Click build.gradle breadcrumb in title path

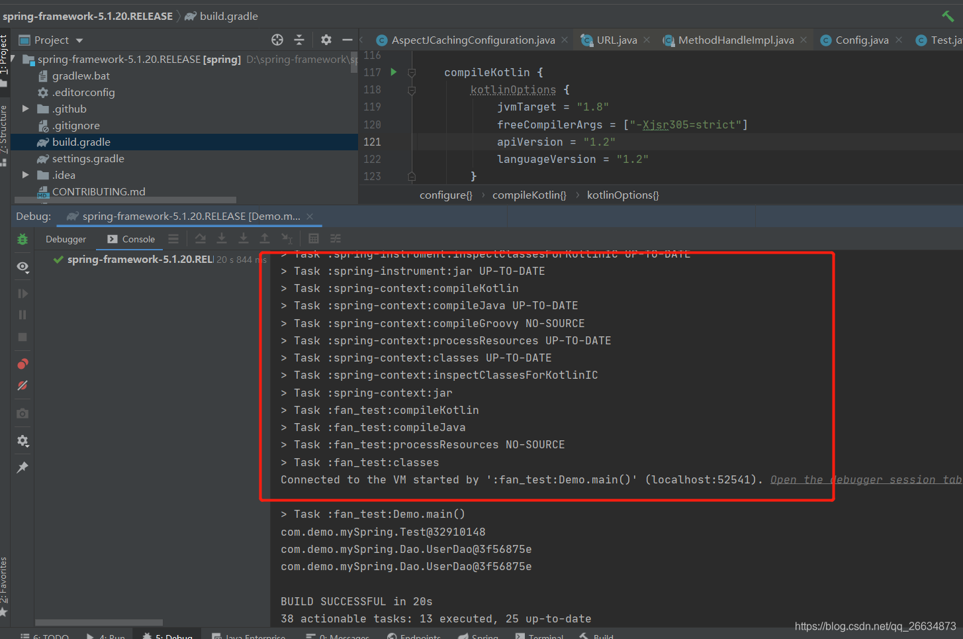[222, 16]
